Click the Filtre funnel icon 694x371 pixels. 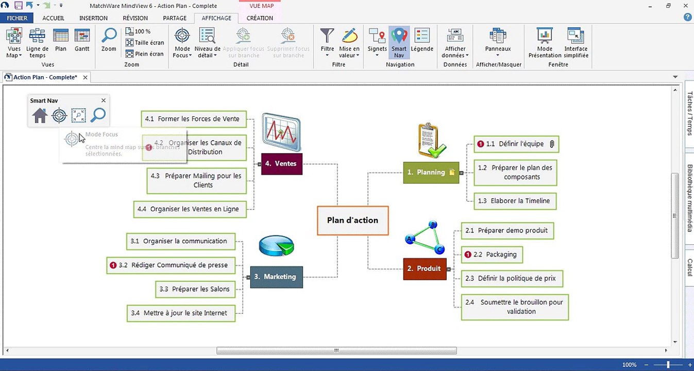(327, 36)
